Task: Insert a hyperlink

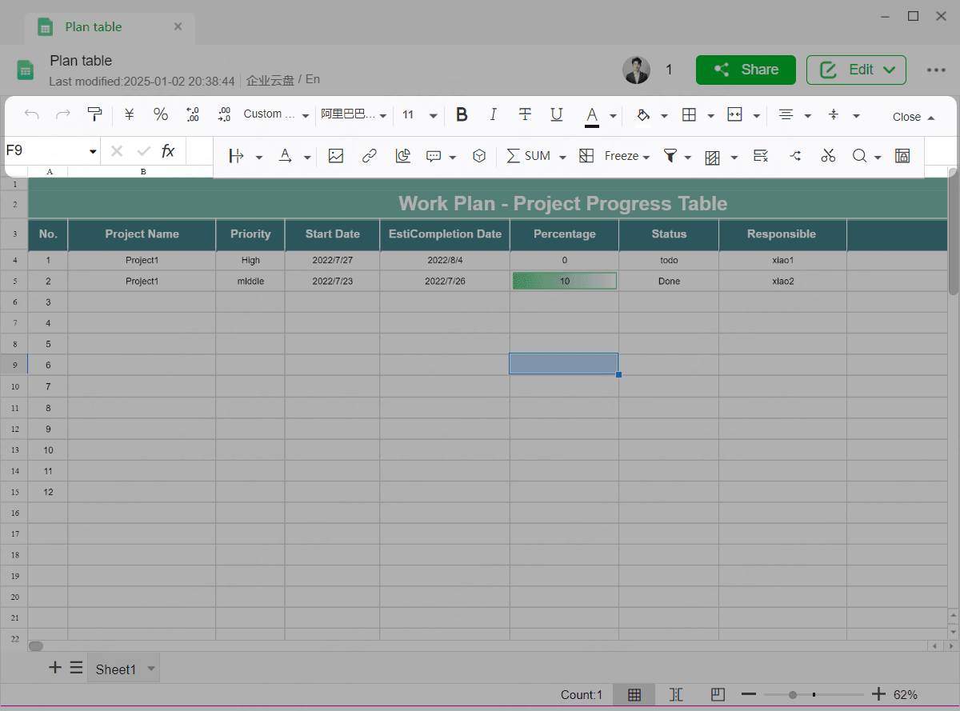Action: tap(369, 156)
